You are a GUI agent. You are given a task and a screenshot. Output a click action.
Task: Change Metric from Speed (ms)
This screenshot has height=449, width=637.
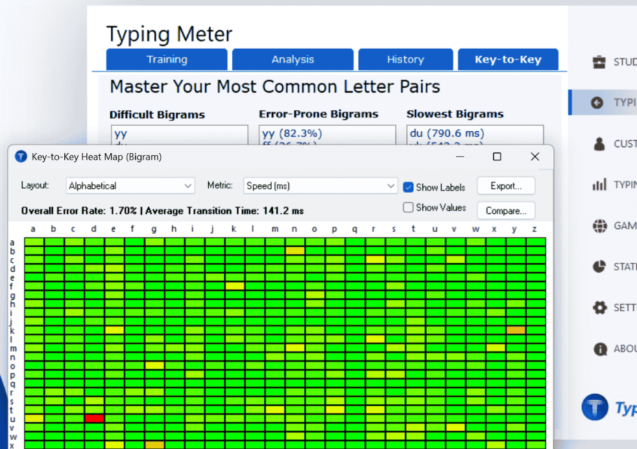(x=320, y=185)
